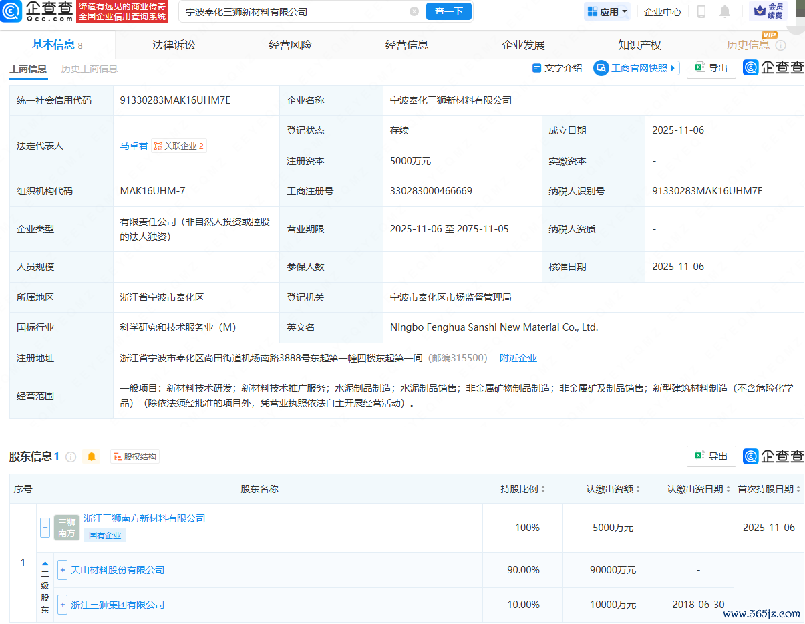
Task: Open the 历史工商信息 sub-tab
Action: pyautogui.click(x=89, y=69)
